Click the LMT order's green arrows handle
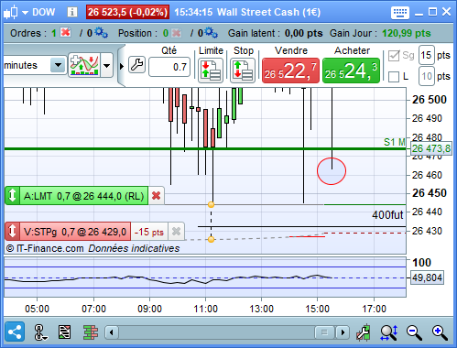The image size is (457, 348). (12, 196)
